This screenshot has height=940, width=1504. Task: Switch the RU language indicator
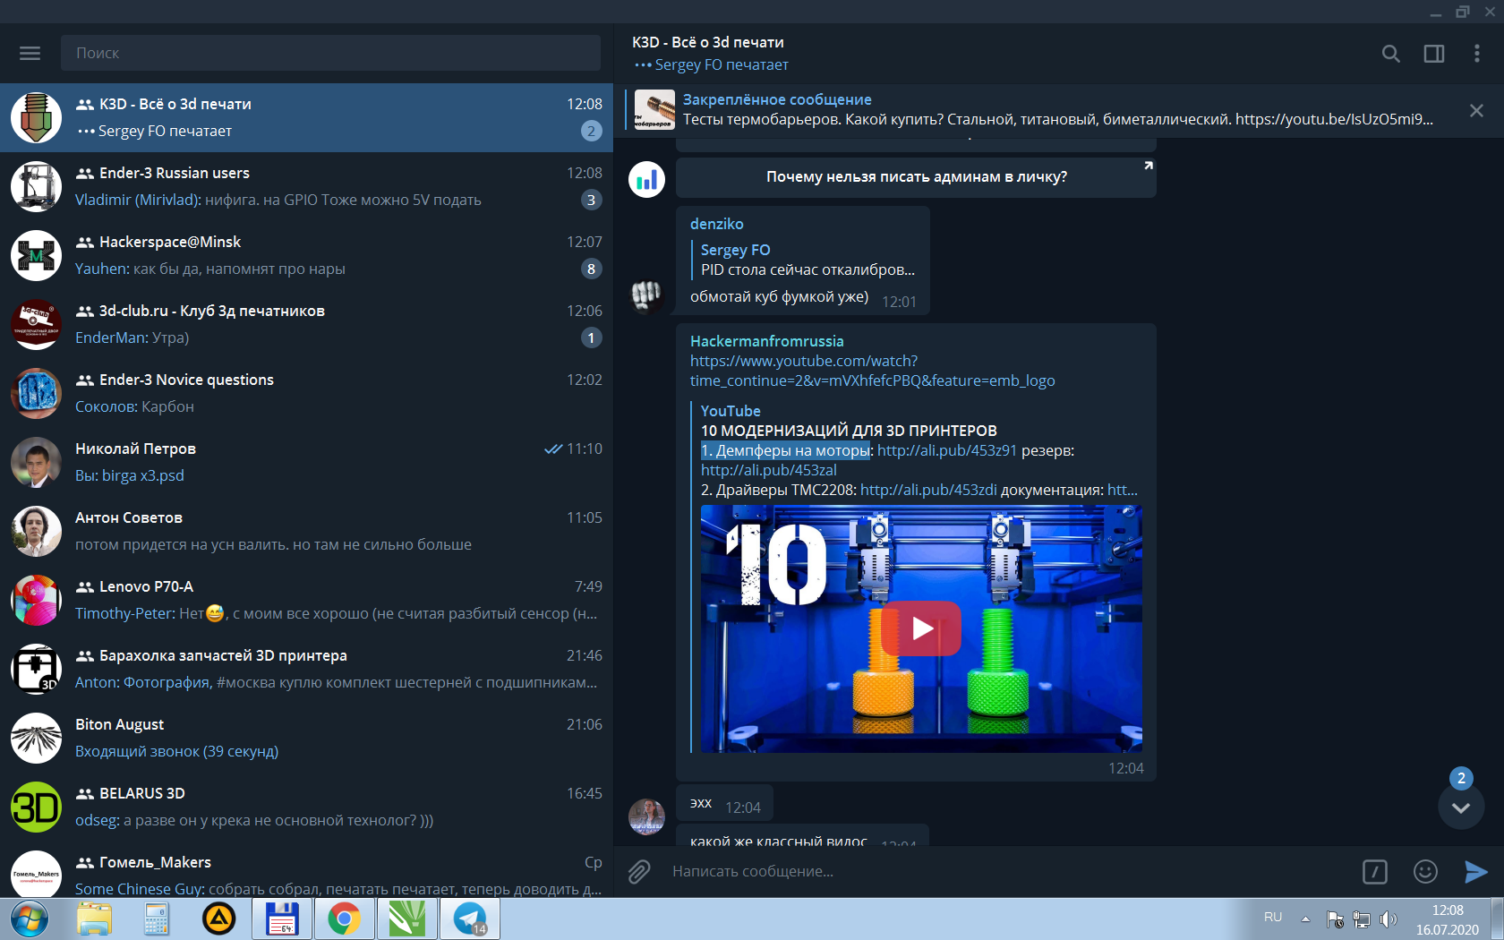click(x=1273, y=918)
